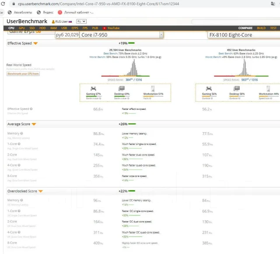Click the FX-8100 benchmark distribution histogram
Image resolution: width=280 pixels, height=254 pixels.
pos(241,68)
